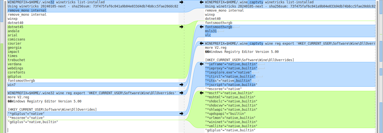
Task: Click the msls31 line in the right pane
Action: pyautogui.click(x=211, y=31)
